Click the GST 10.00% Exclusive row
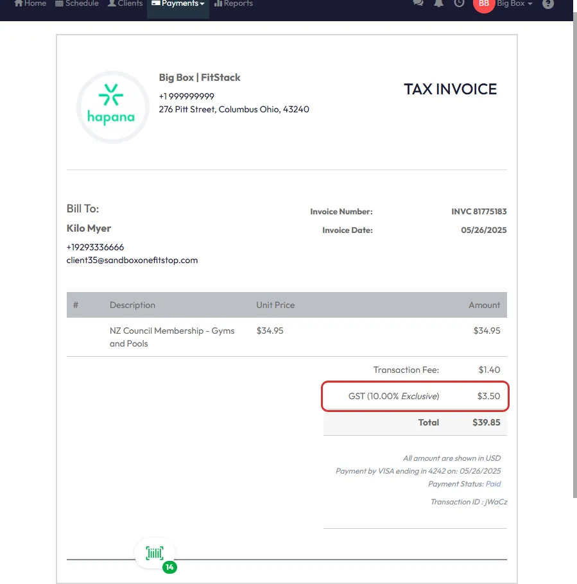The width and height of the screenshot is (577, 584). pos(415,397)
